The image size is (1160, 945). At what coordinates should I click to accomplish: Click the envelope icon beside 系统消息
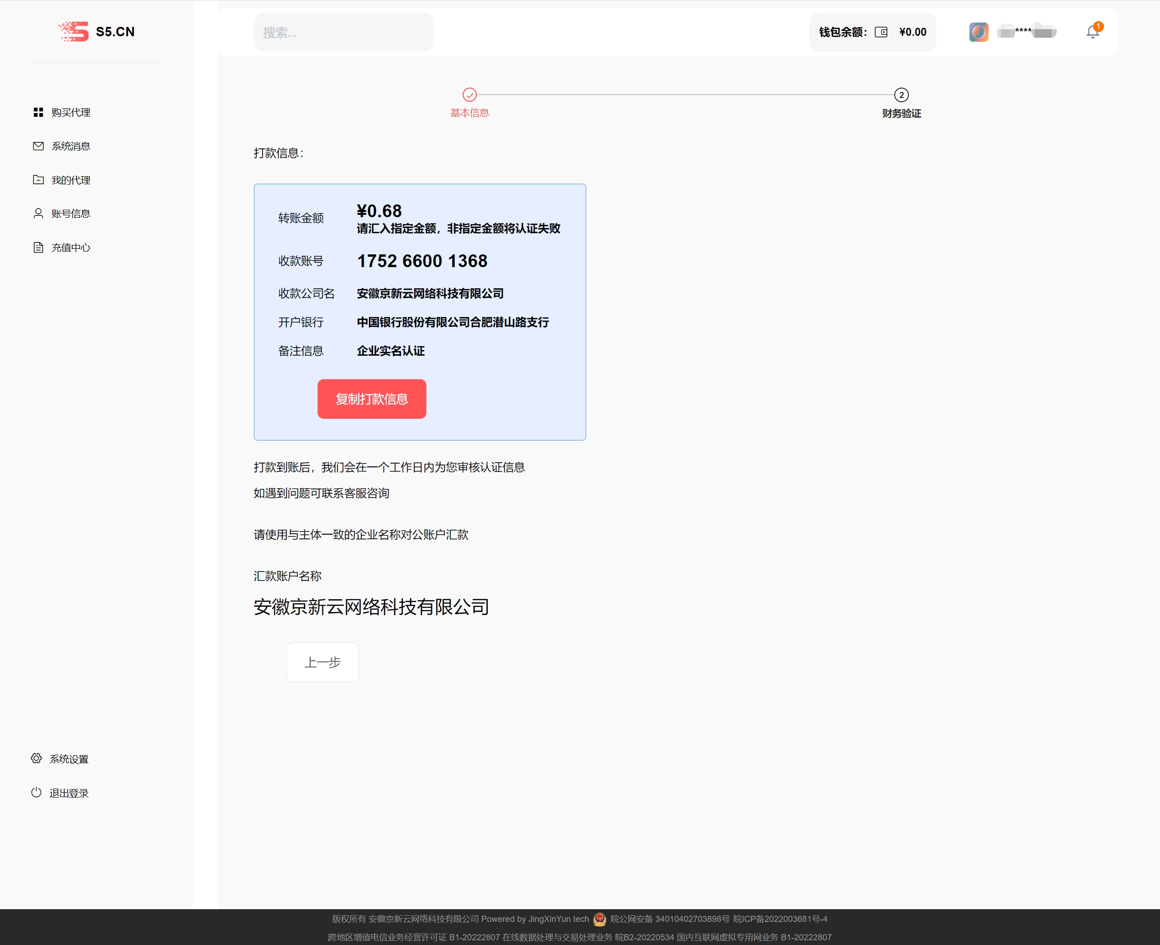[x=38, y=146]
